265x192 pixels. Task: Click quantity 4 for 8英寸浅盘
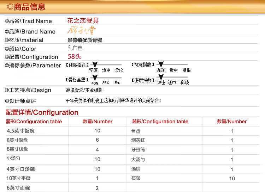pyautogui.click(x=98, y=150)
